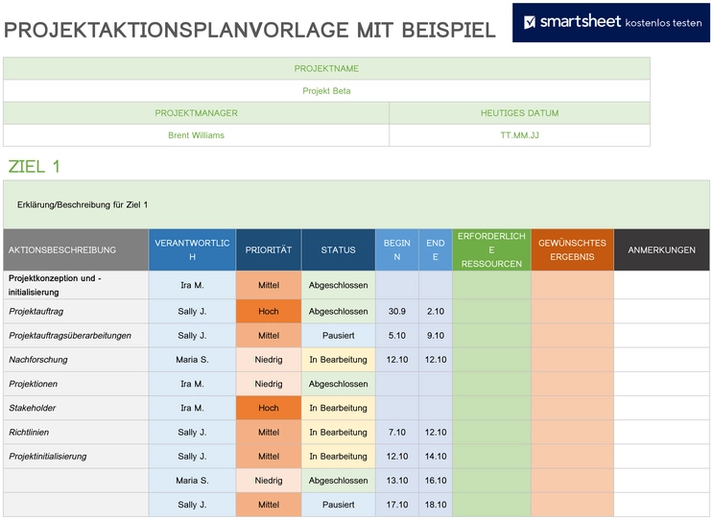Click the 'Projektauftragsüberarbeitungen' action cell

click(76, 336)
